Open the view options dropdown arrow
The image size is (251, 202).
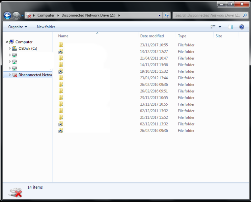[220, 27]
